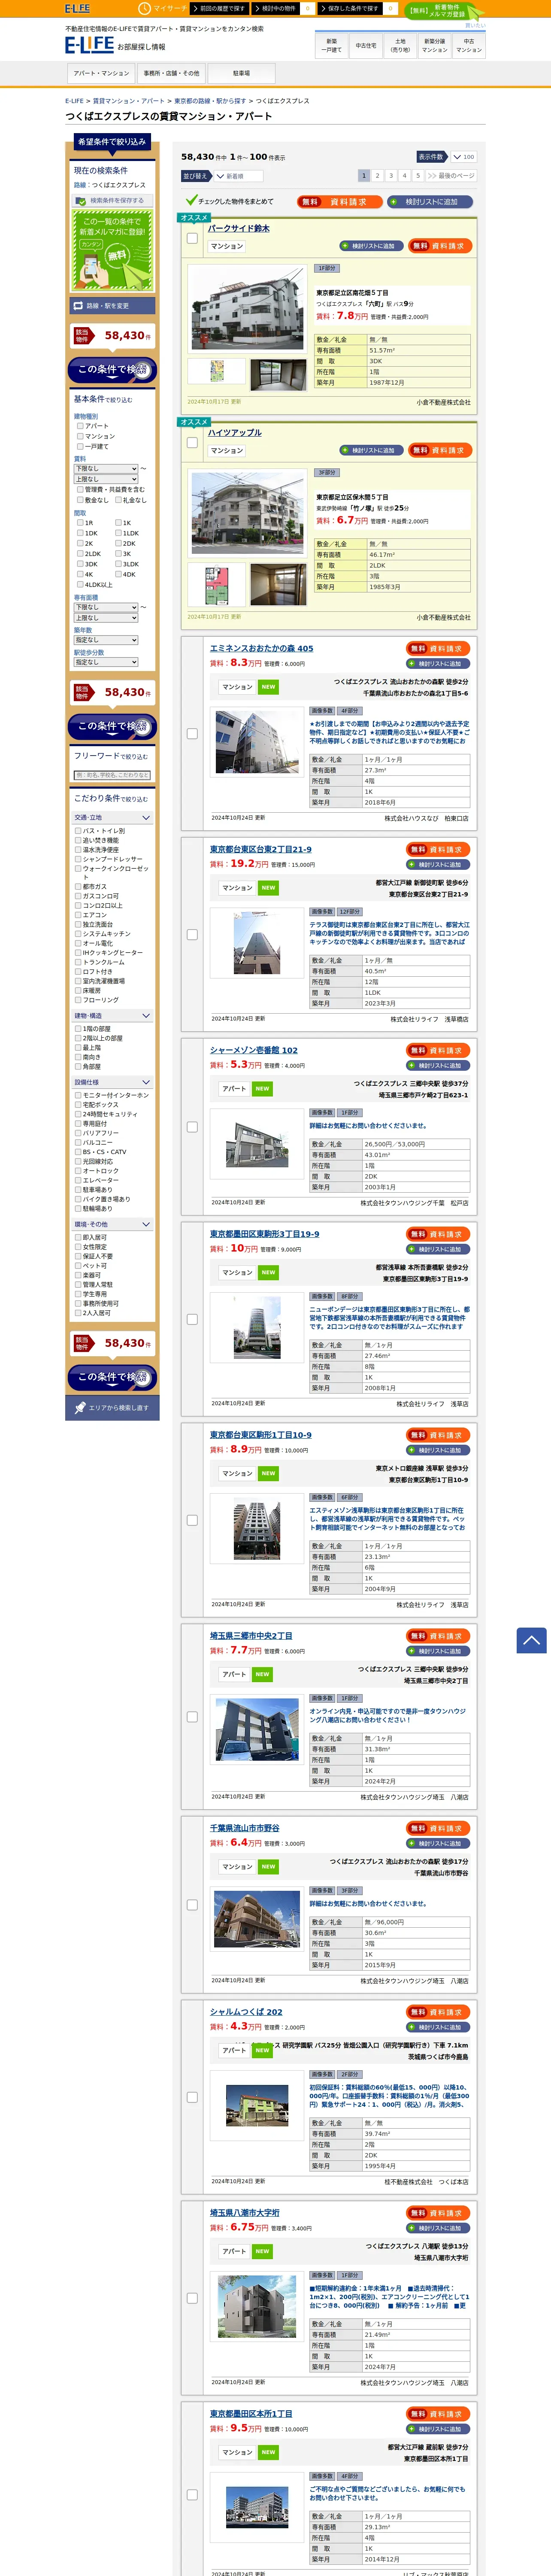This screenshot has height=2576, width=551.
Task: Switch to アパート・マンション tab
Action: [101, 73]
